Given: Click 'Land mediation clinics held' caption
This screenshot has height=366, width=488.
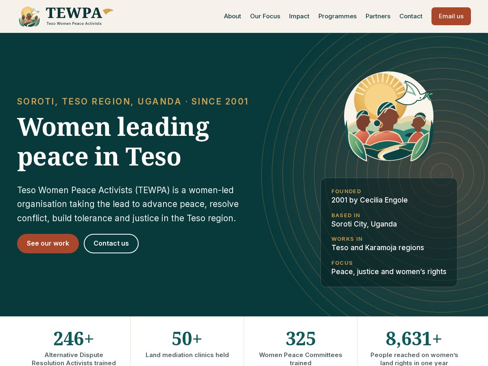Looking at the screenshot, I should (187, 355).
